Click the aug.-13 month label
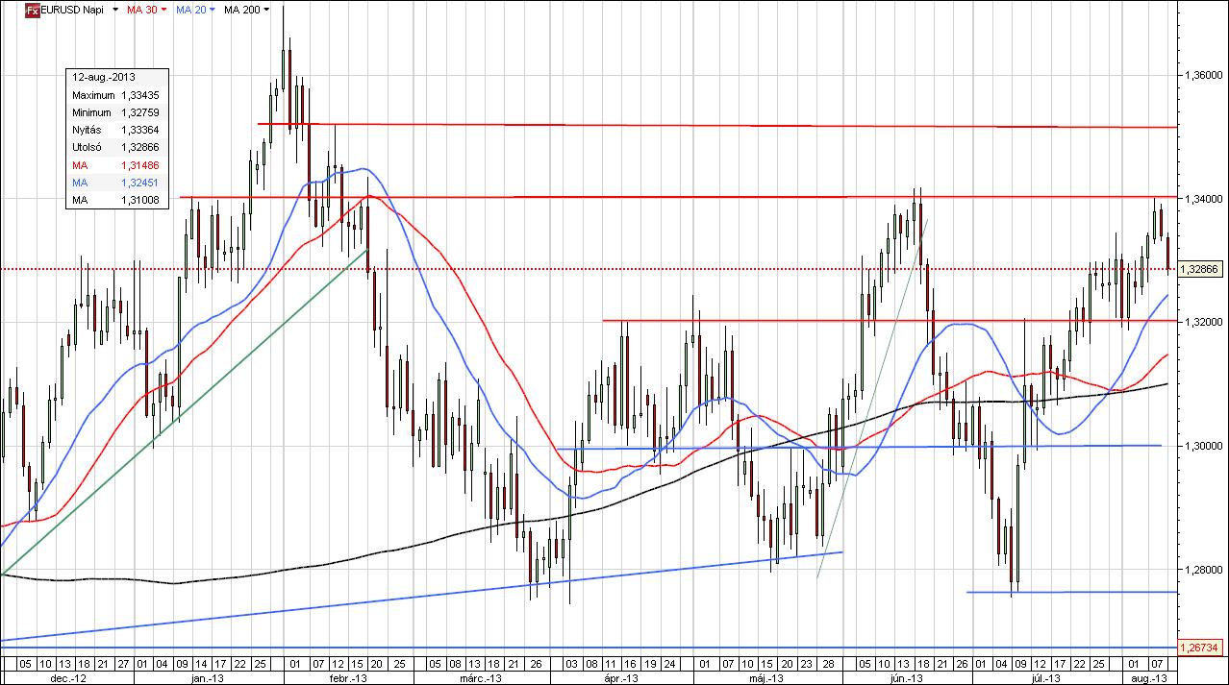Screen dimensions: 1229x685 tap(1150, 677)
